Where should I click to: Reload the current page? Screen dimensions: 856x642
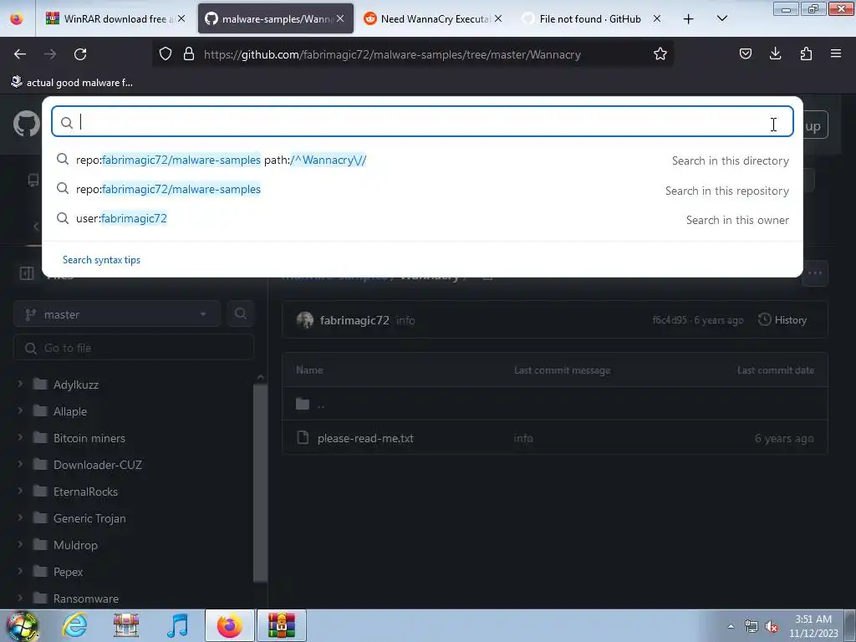point(80,54)
